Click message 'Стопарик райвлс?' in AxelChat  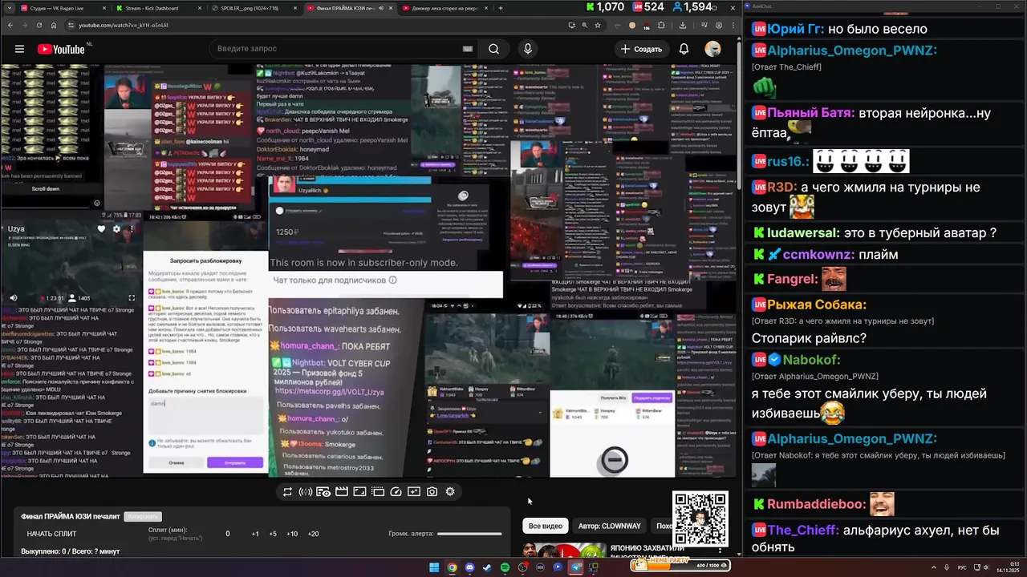tap(809, 338)
